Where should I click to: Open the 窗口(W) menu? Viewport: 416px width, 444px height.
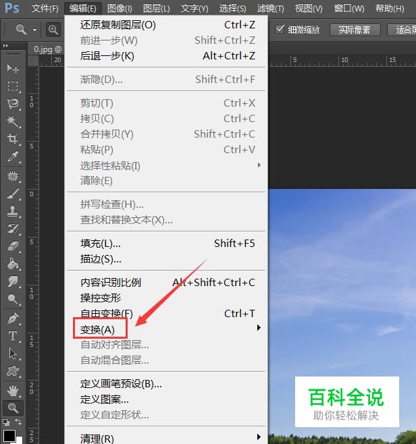click(349, 8)
